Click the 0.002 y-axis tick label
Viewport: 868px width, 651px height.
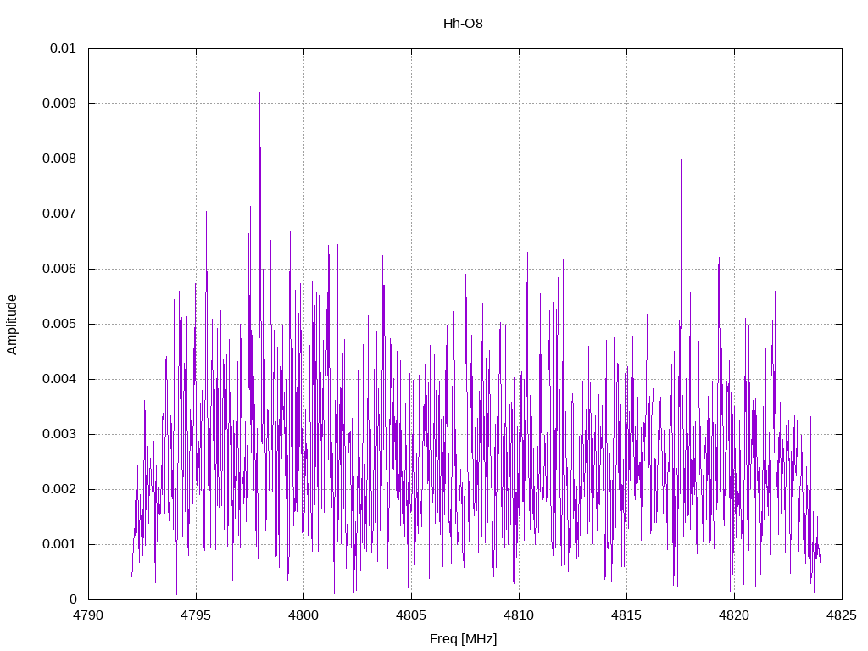(59, 489)
